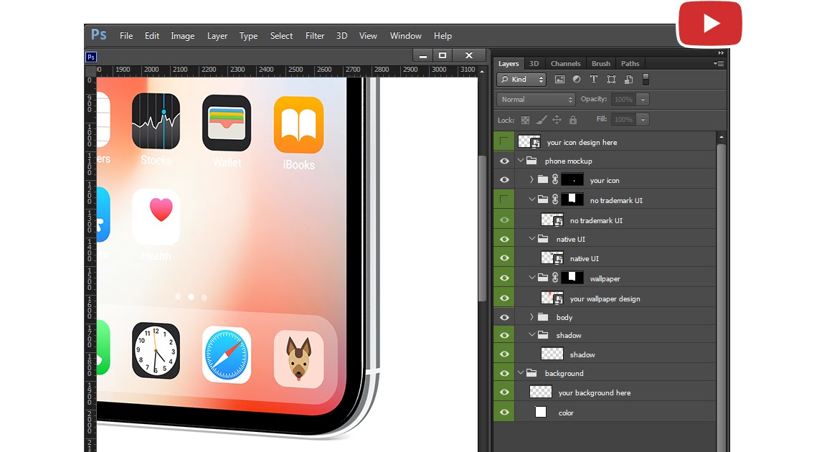Open the Image menu

(x=182, y=36)
